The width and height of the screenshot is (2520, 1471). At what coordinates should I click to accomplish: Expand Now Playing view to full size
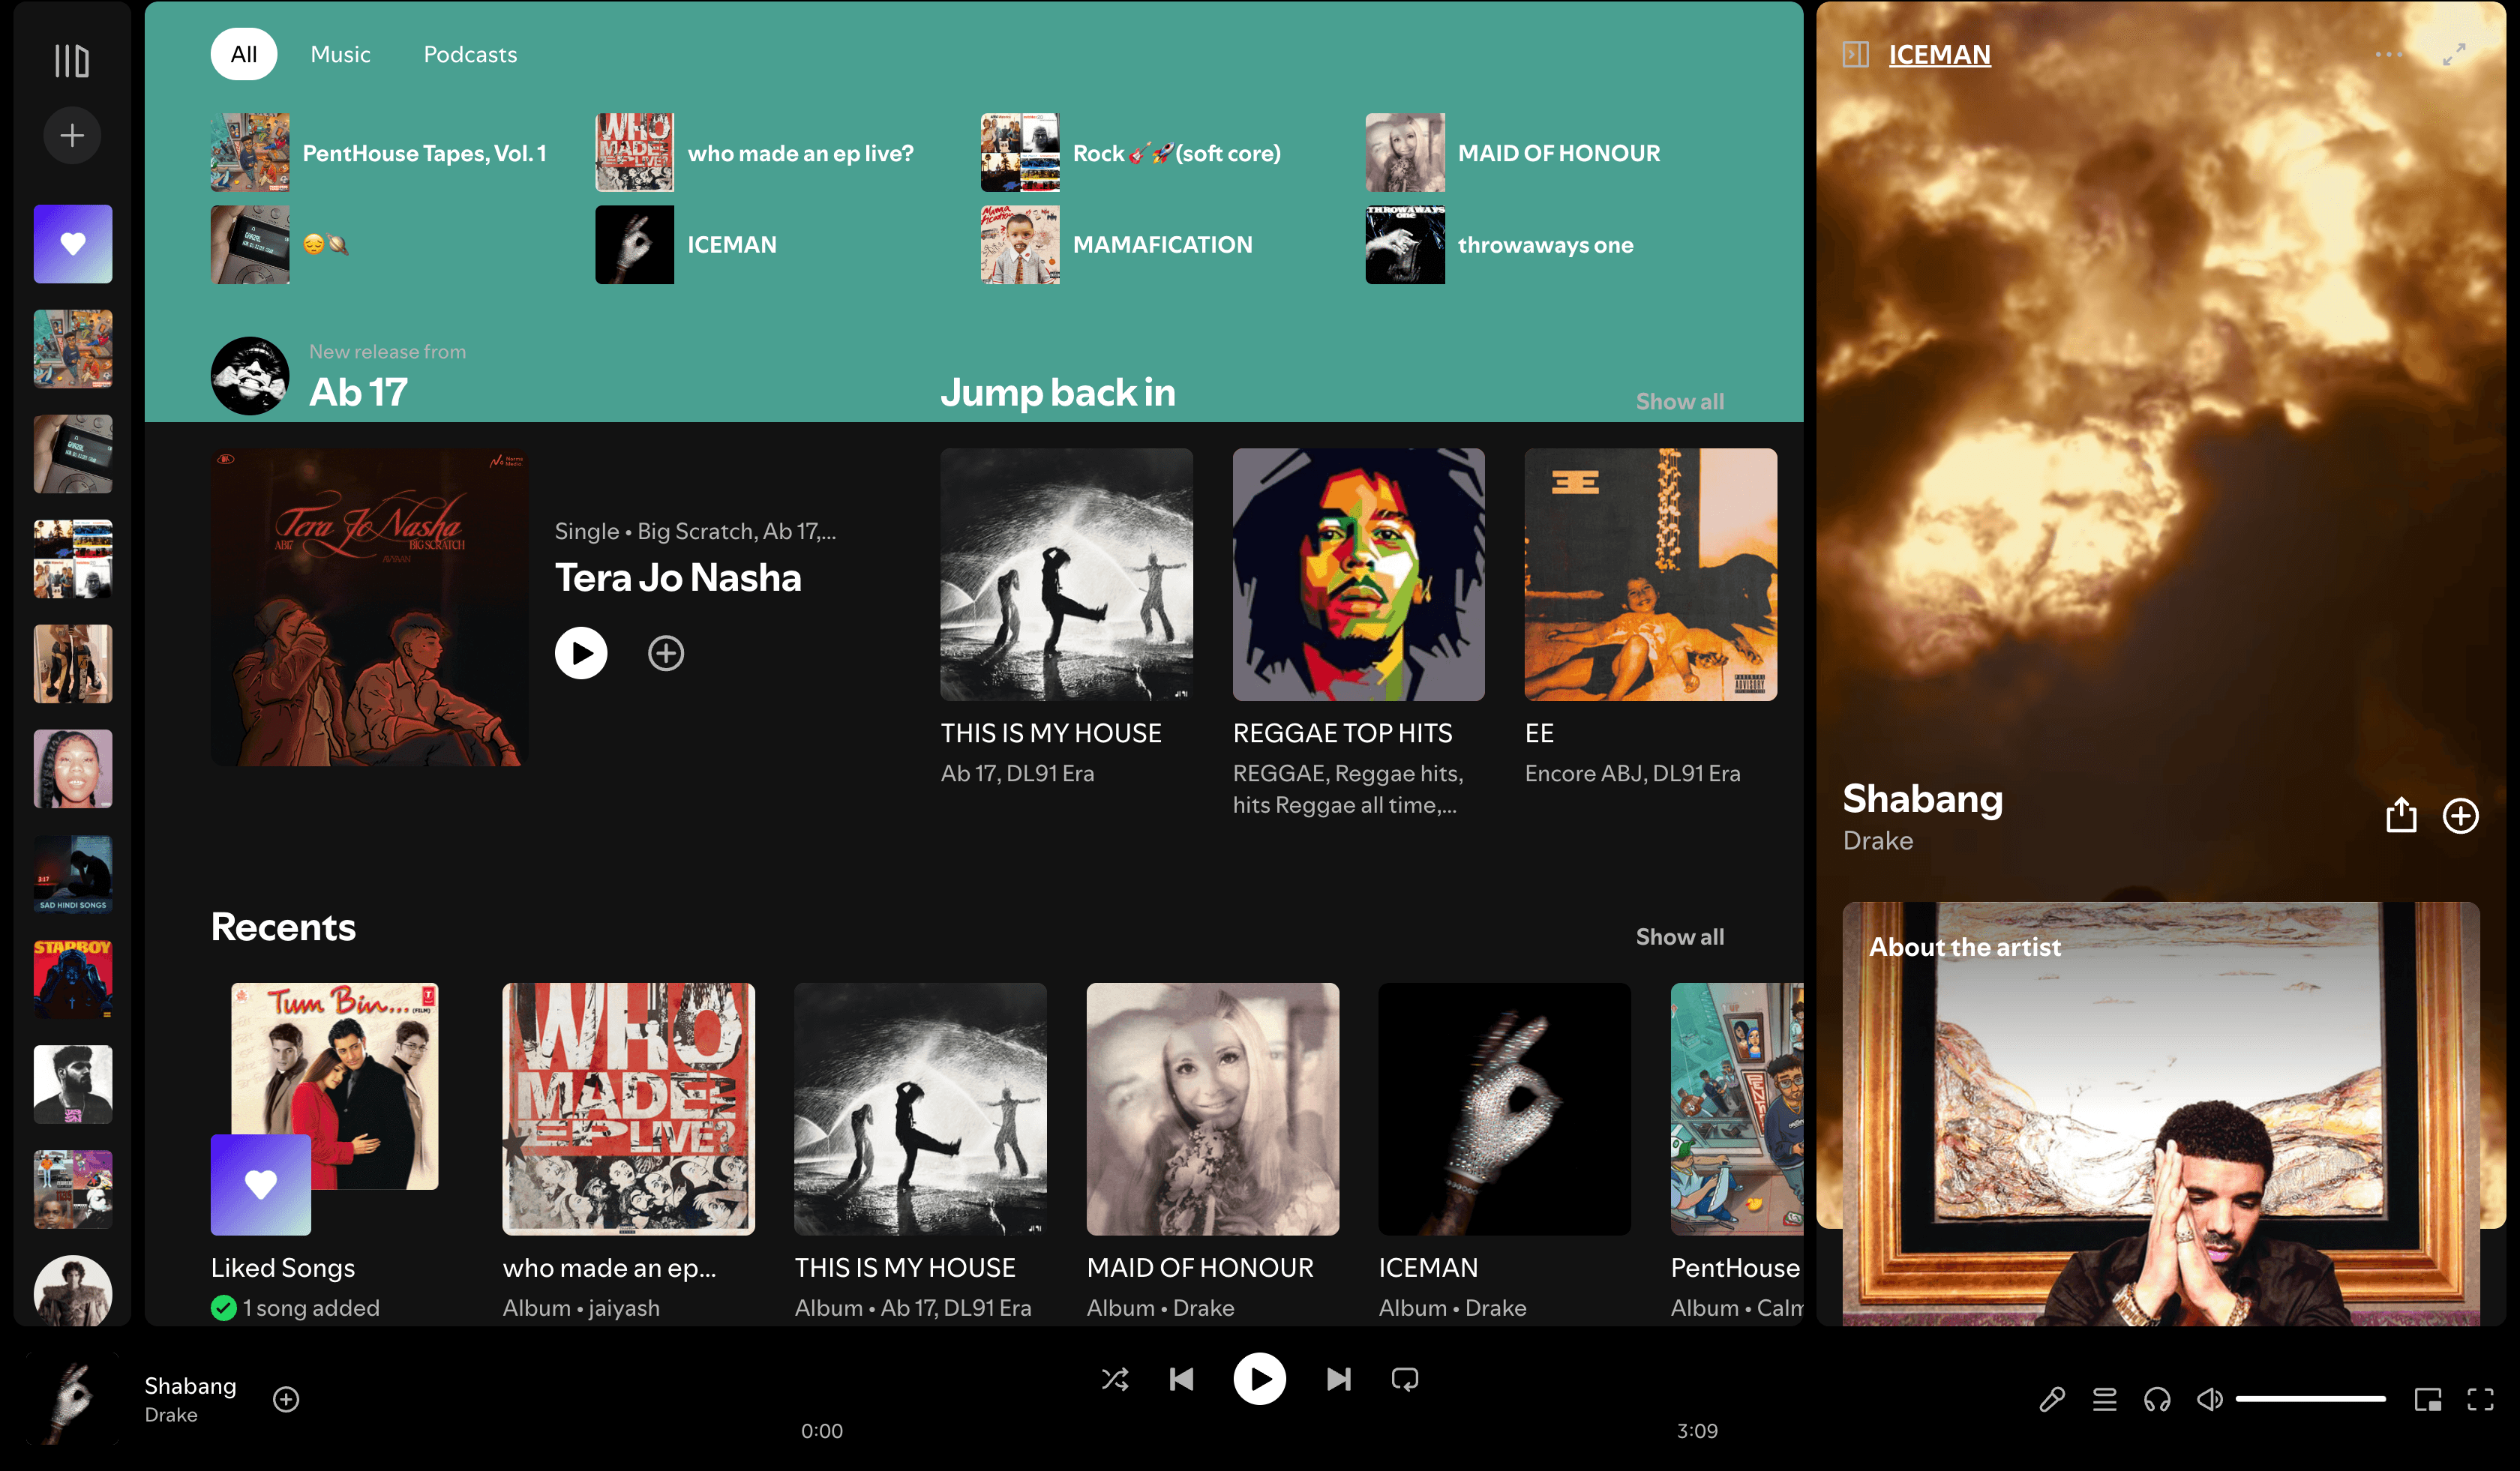[2454, 54]
